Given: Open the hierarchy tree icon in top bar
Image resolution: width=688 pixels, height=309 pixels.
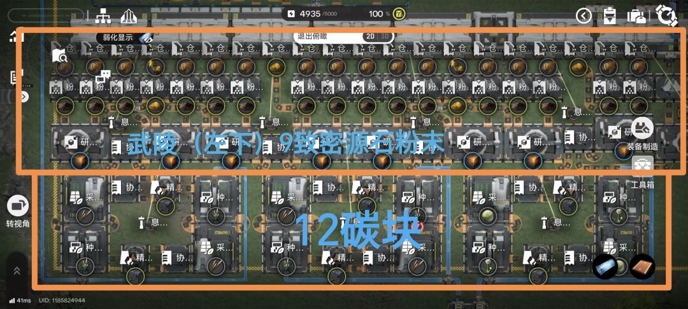Looking at the screenshot, I should tap(103, 16).
